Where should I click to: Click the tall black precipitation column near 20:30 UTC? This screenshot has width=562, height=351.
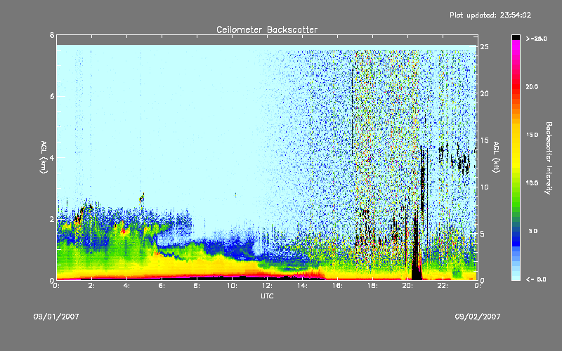[416, 247]
